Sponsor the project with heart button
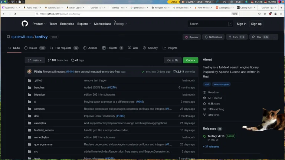Viewport: 285px width, 160px height. coord(191,37)
